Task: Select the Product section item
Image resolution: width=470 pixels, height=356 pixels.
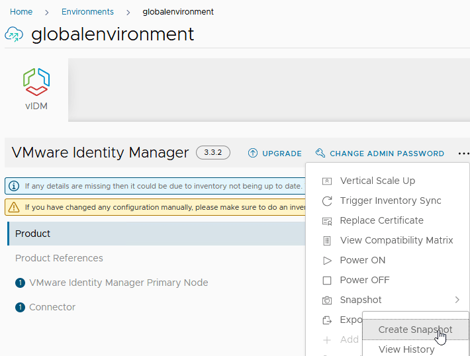Action: 33,234
